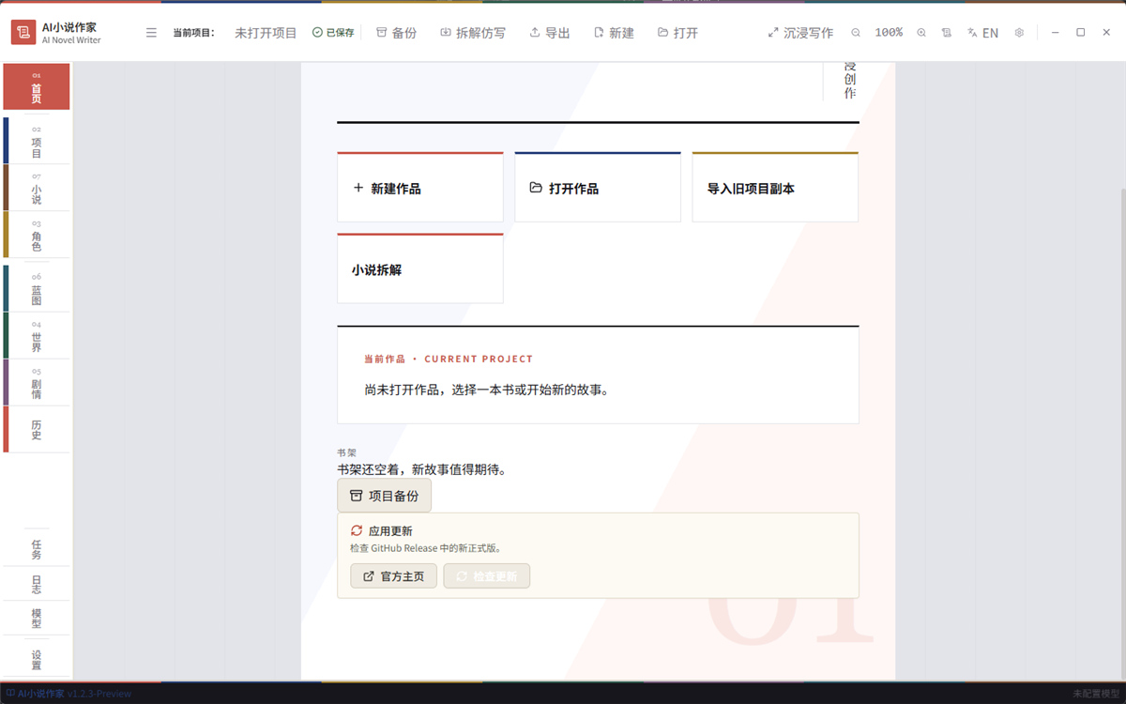
Task: Open the 官方主页 link button
Action: (394, 576)
